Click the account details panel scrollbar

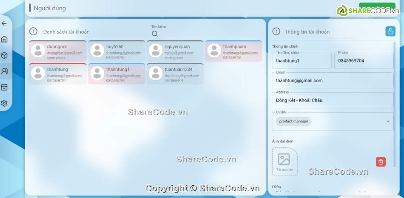[395, 104]
